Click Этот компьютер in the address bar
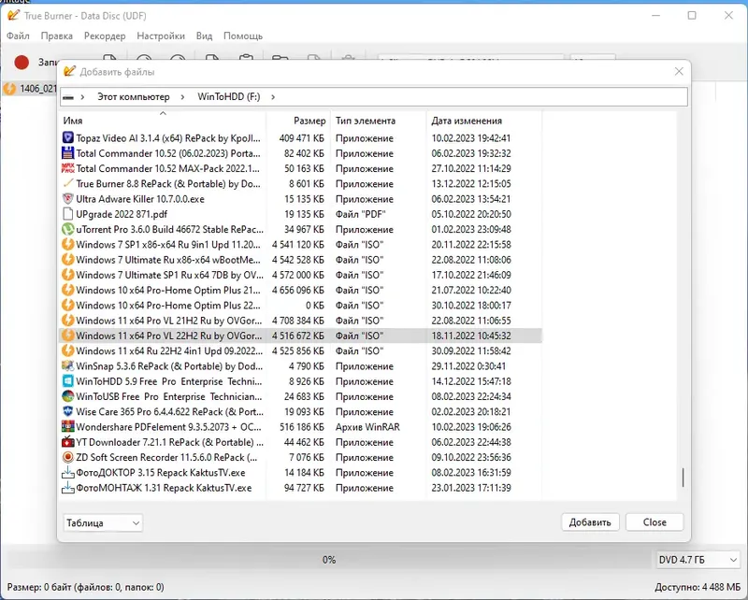Image resolution: width=748 pixels, height=600 pixels. pyautogui.click(x=134, y=97)
